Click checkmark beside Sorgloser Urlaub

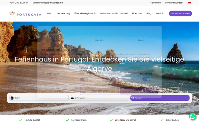tap(67, 120)
